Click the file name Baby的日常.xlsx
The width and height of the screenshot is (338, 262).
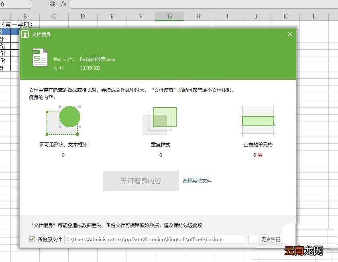coord(97,59)
